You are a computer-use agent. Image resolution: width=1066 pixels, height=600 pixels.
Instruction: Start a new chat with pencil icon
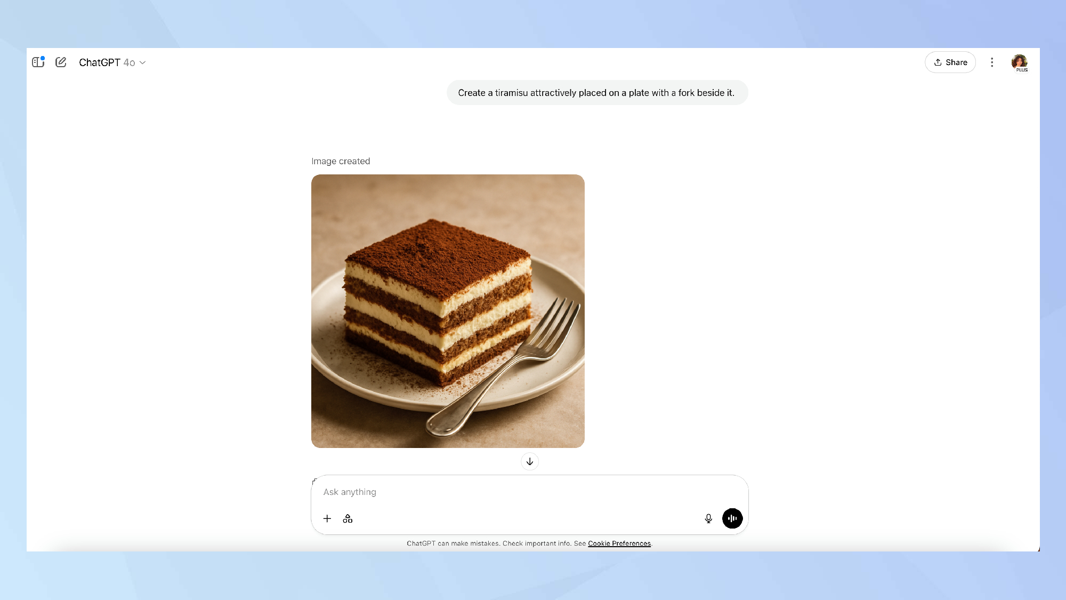click(x=61, y=62)
